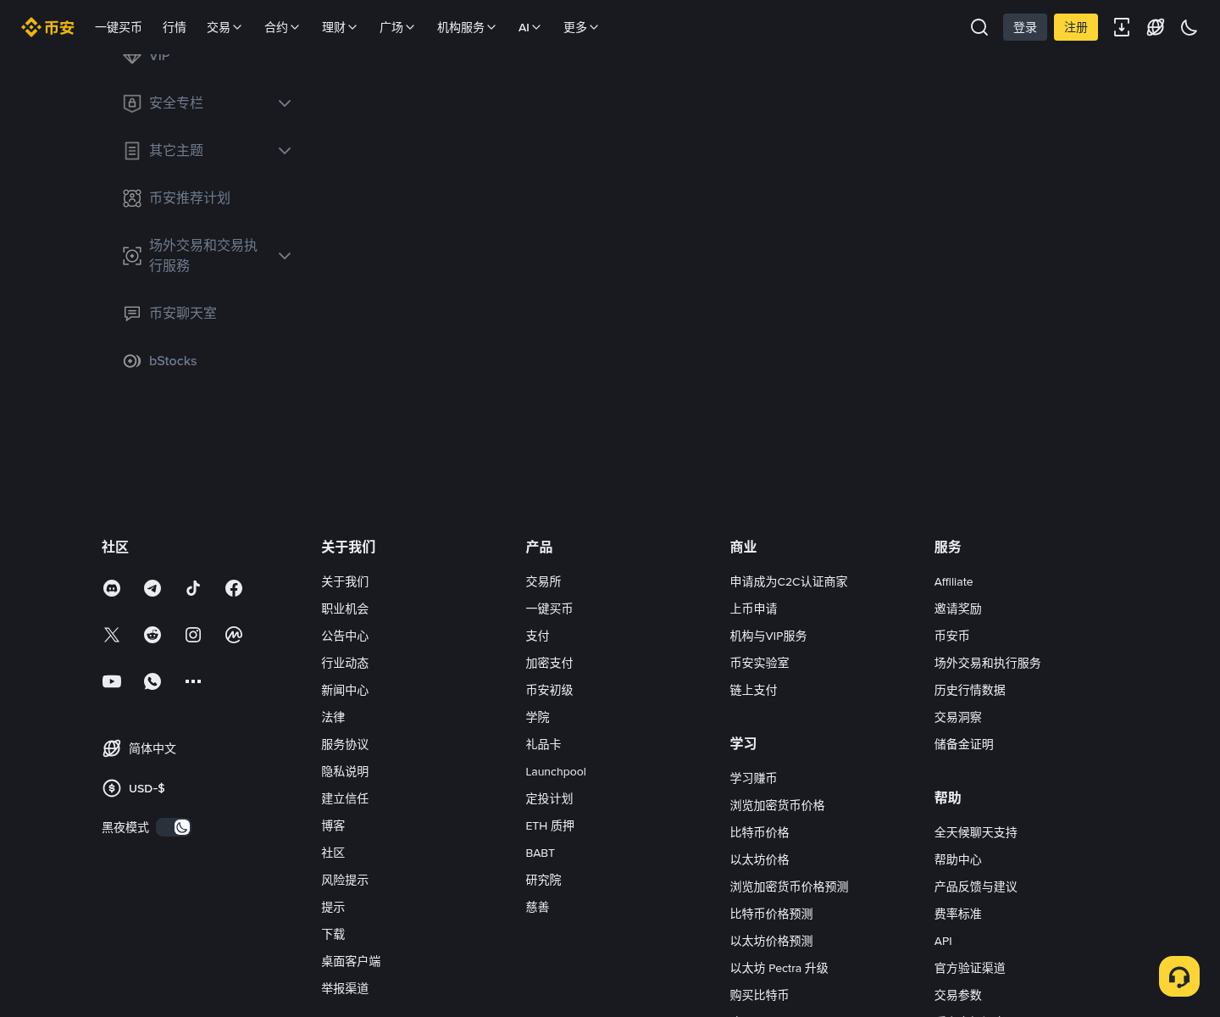Open the 合约 header dropdown
1220x1017 pixels.
[282, 27]
